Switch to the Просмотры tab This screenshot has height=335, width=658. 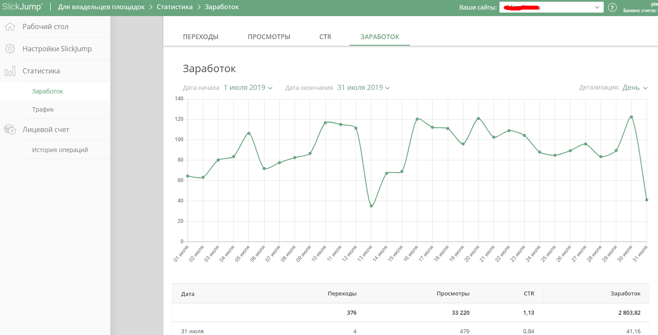pos(269,37)
